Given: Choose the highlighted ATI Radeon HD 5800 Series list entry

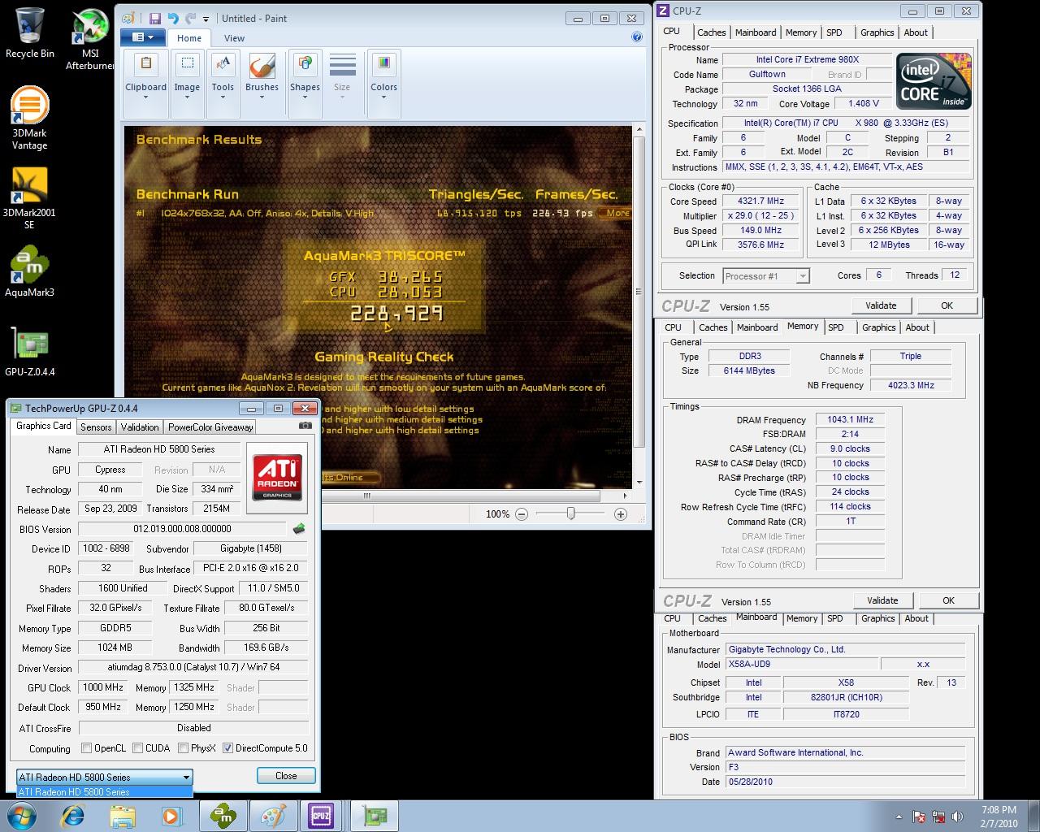Looking at the screenshot, I should (105, 791).
